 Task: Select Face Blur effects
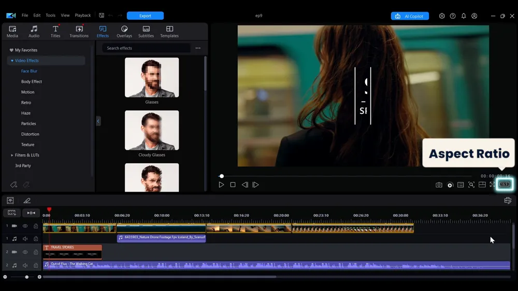click(x=29, y=71)
